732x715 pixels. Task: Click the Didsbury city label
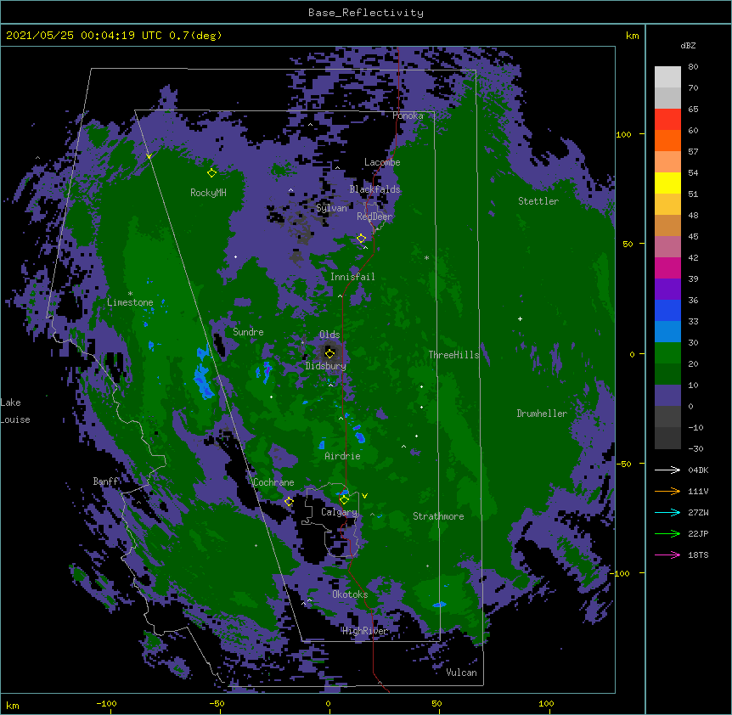[x=325, y=366]
